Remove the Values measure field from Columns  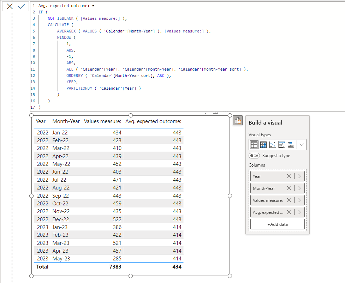tap(289, 200)
